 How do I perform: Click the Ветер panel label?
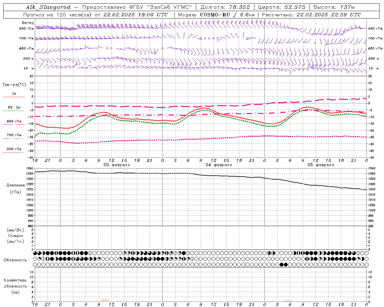[28, 23]
